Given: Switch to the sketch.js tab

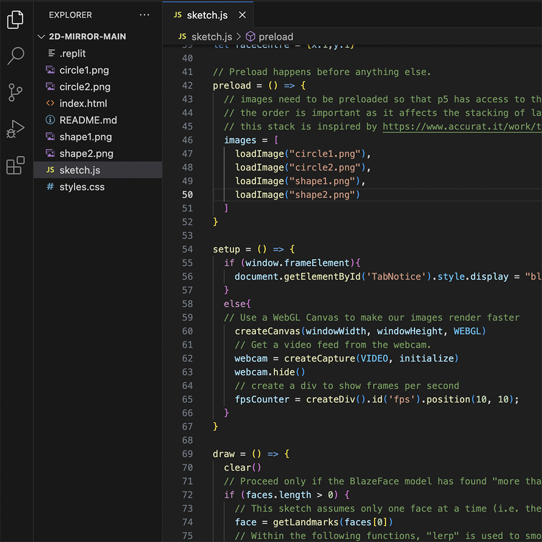Looking at the screenshot, I should click(x=208, y=15).
